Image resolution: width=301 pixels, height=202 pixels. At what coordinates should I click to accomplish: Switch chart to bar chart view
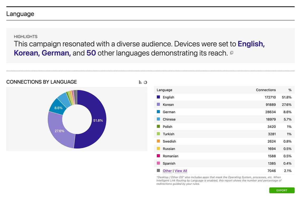tap(140, 82)
